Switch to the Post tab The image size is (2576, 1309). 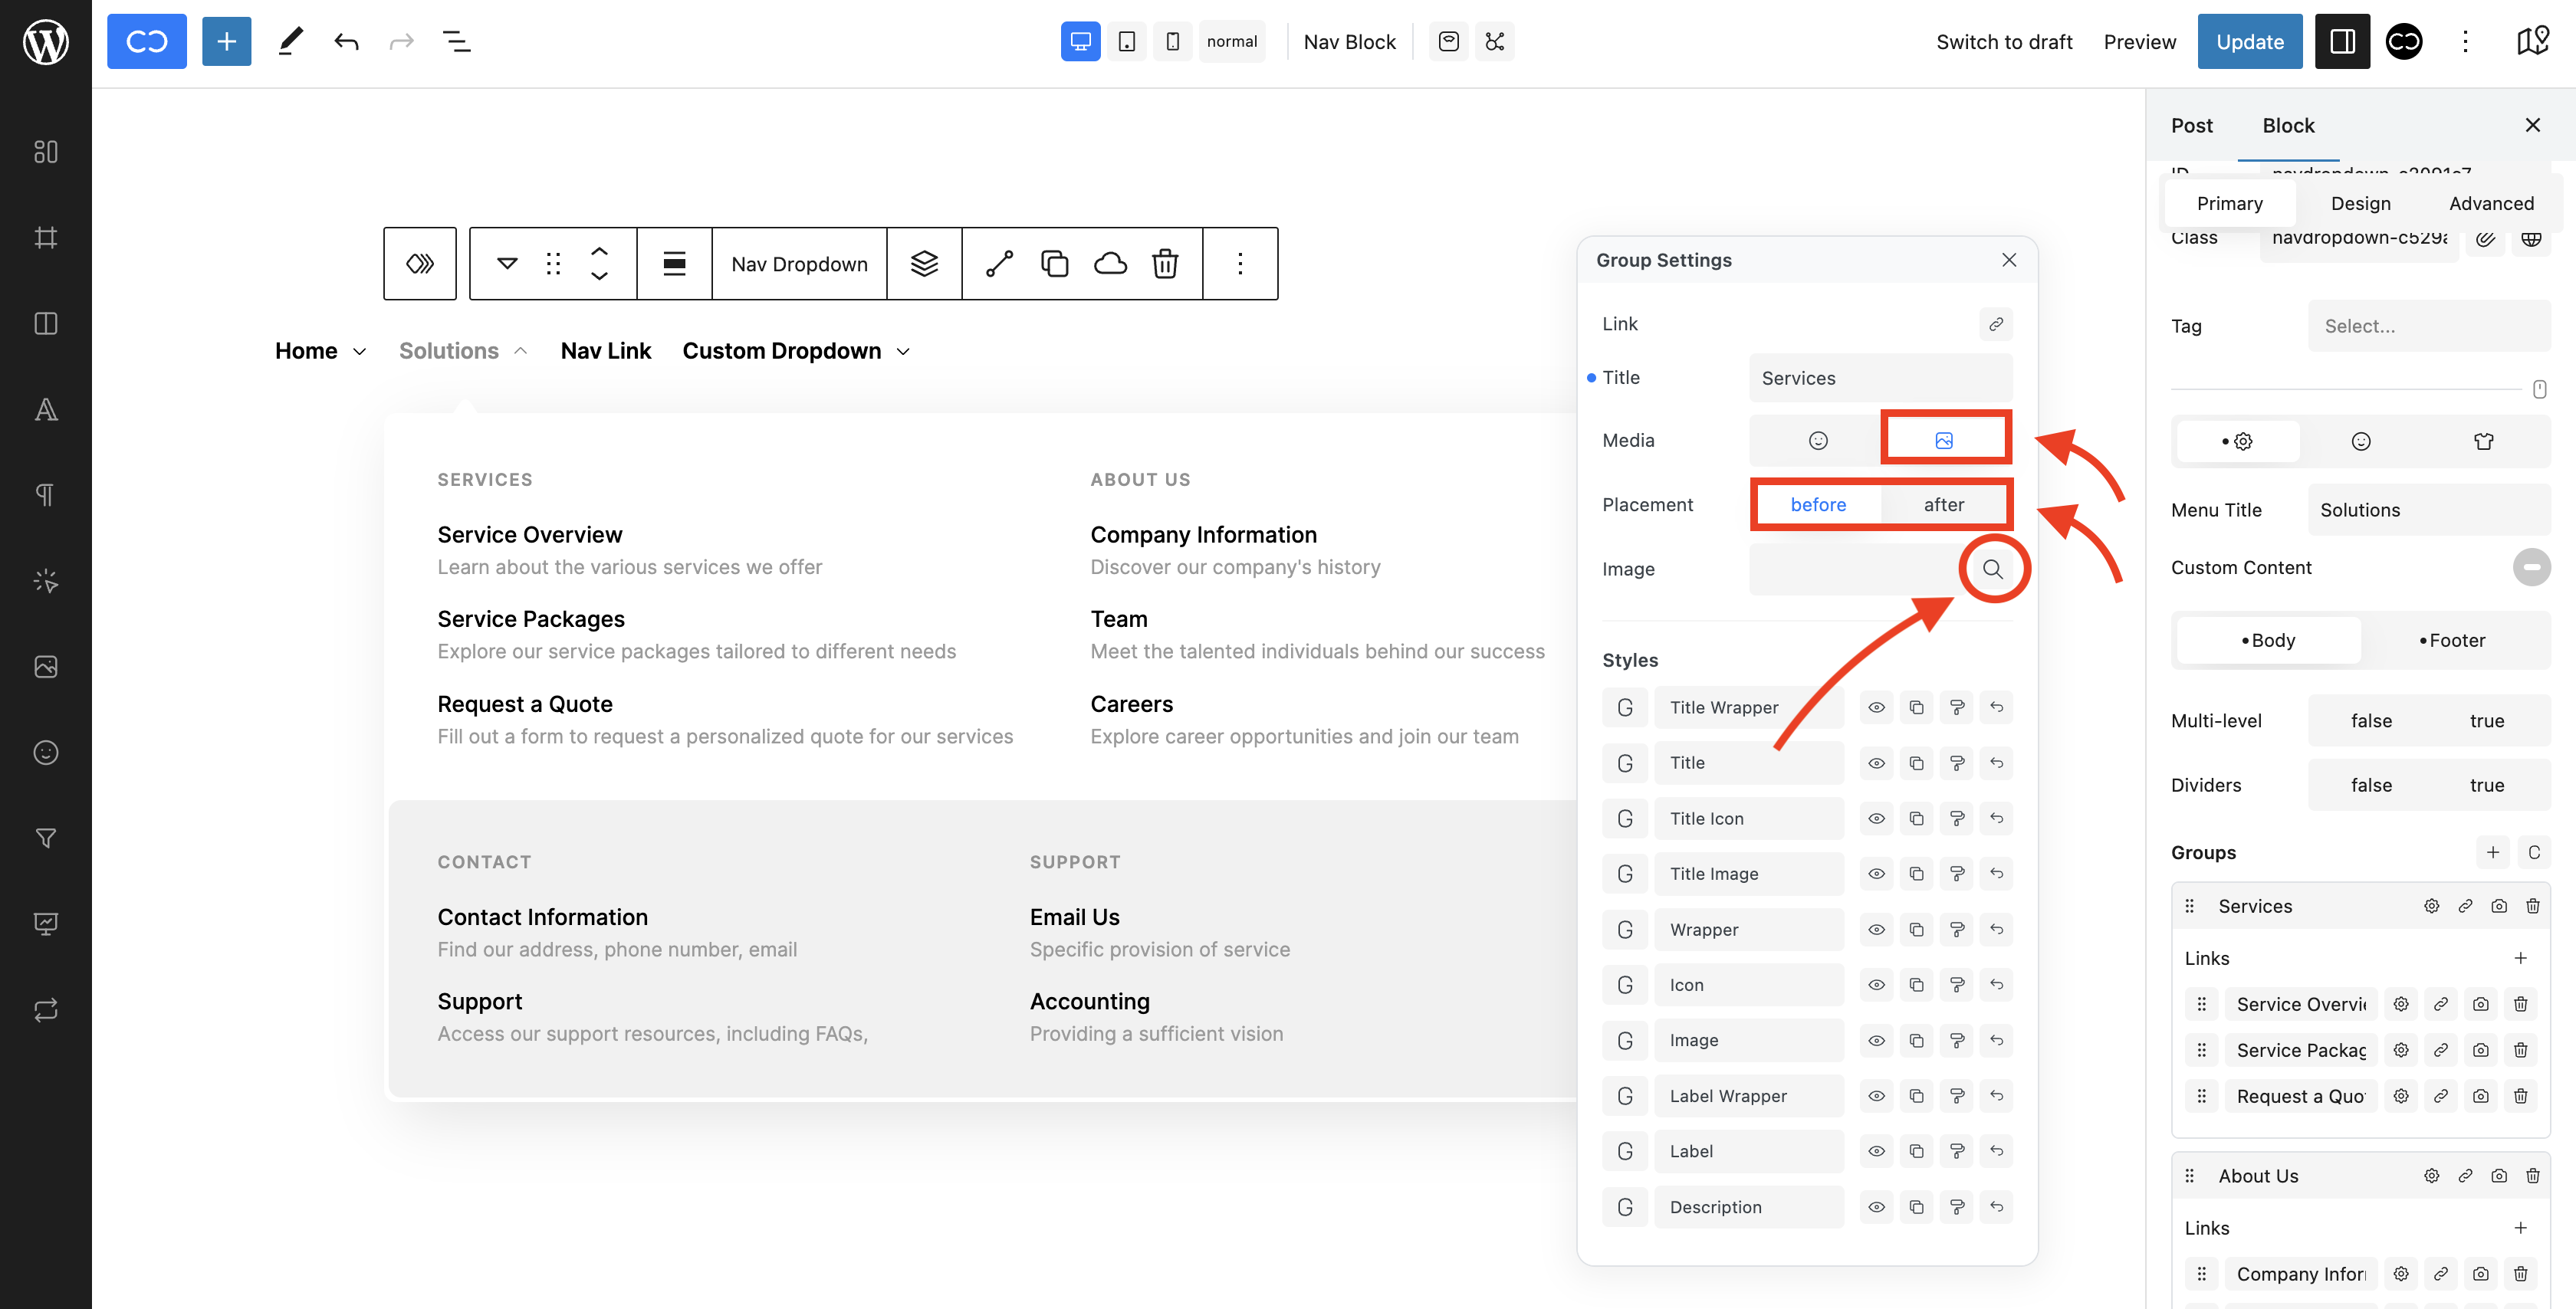(2191, 126)
